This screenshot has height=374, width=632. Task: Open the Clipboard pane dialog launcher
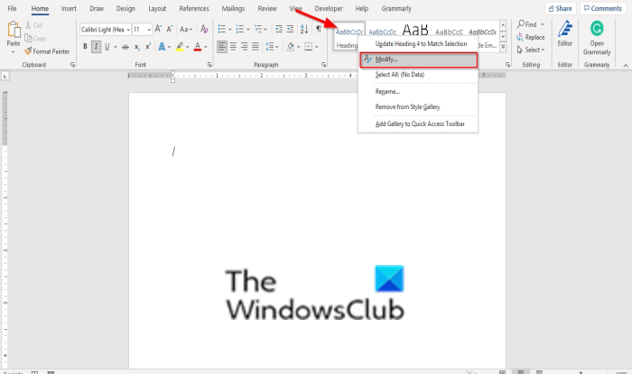(72, 65)
